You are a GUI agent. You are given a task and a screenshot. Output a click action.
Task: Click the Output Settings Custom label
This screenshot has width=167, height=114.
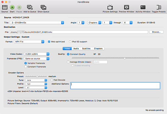[x=17, y=37]
